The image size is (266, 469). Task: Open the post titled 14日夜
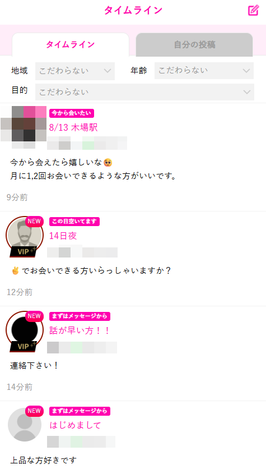pyautogui.click(x=63, y=236)
